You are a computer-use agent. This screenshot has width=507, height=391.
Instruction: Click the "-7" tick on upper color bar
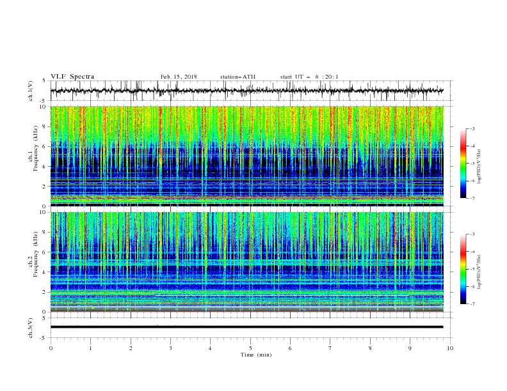tap(472, 198)
